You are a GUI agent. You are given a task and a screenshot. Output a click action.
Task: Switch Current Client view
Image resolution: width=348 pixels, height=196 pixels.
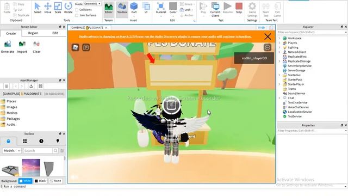coord(215,10)
